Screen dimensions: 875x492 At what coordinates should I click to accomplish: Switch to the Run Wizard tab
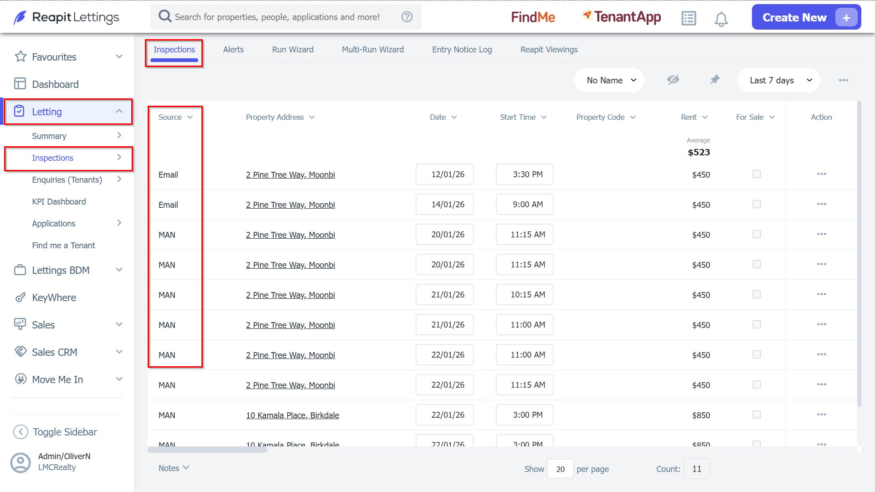[293, 50]
